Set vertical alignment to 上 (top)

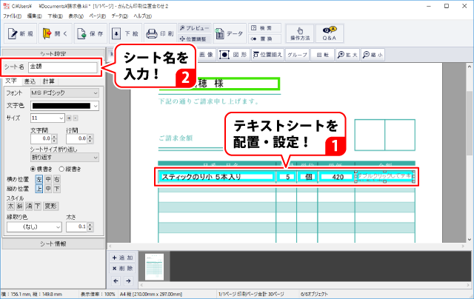tap(39, 189)
